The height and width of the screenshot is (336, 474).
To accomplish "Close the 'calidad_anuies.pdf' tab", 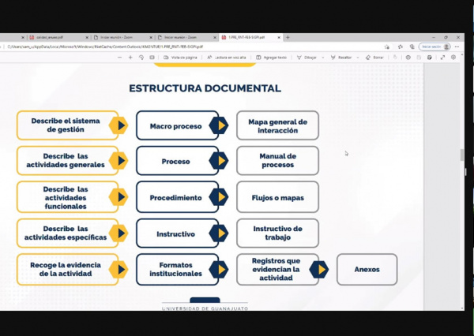I will coord(87,37).
